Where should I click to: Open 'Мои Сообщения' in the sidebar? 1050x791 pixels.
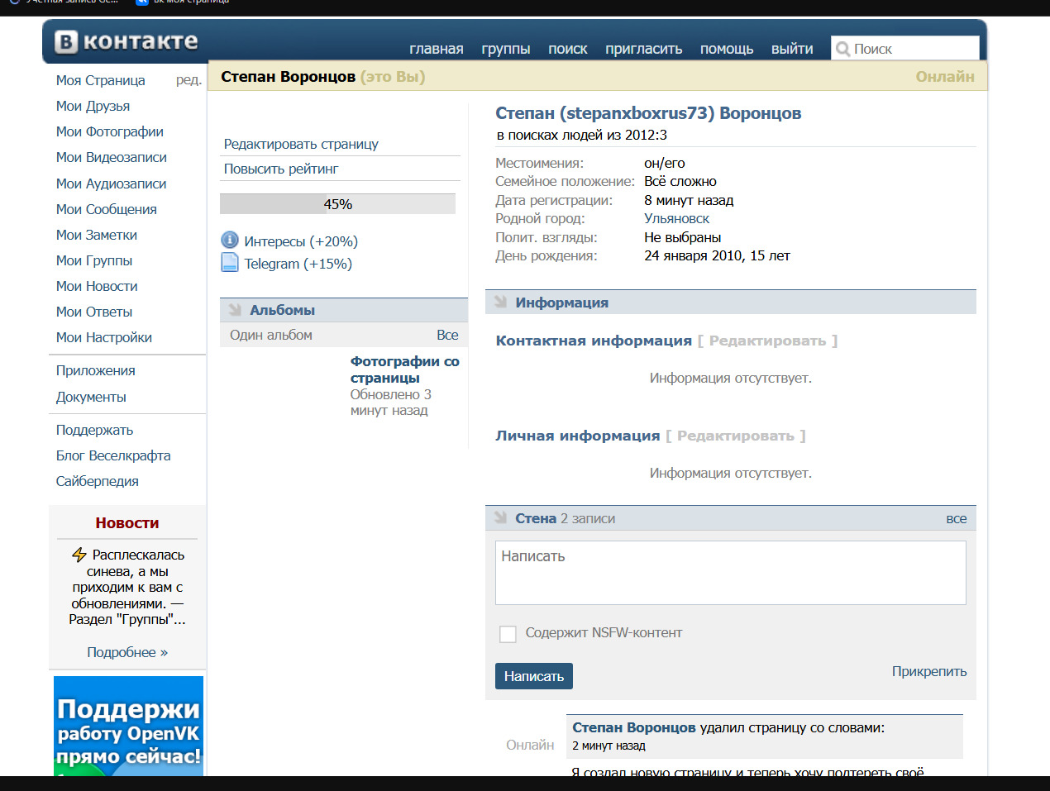click(x=106, y=209)
